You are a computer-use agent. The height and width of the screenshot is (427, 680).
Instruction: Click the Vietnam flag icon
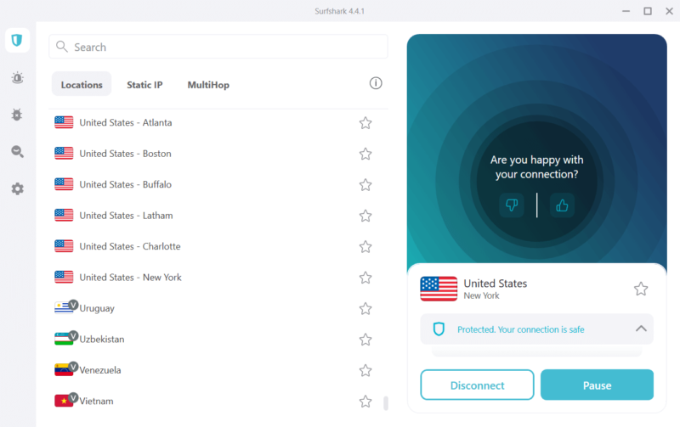64,401
